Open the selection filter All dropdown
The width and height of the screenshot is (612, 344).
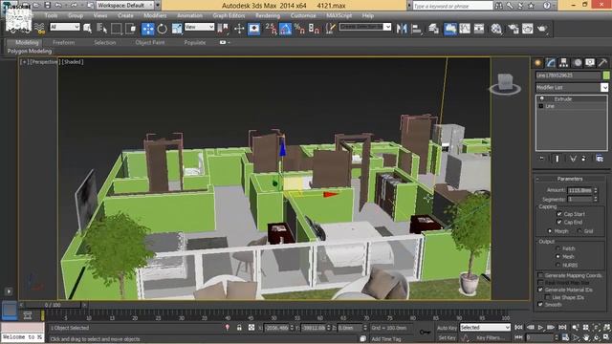pyautogui.click(x=65, y=27)
